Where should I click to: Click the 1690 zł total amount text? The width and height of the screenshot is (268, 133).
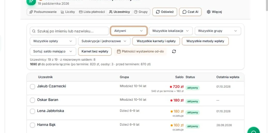point(35,64)
